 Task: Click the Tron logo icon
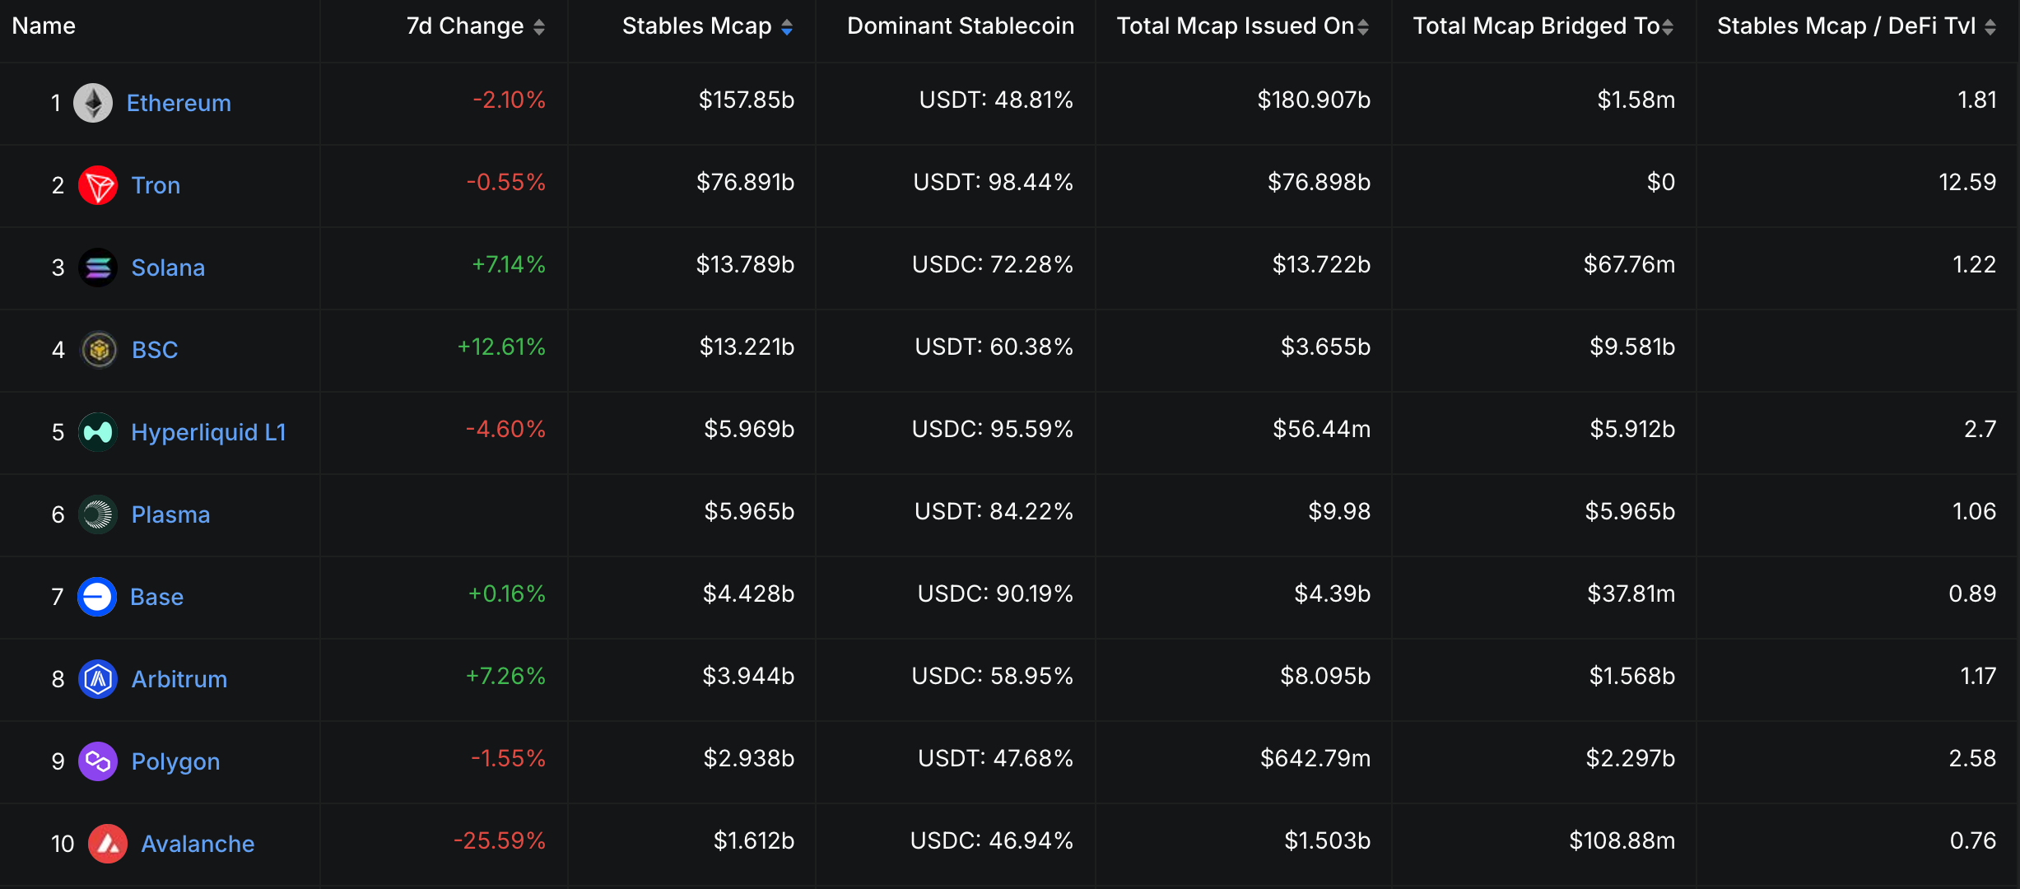click(x=97, y=184)
